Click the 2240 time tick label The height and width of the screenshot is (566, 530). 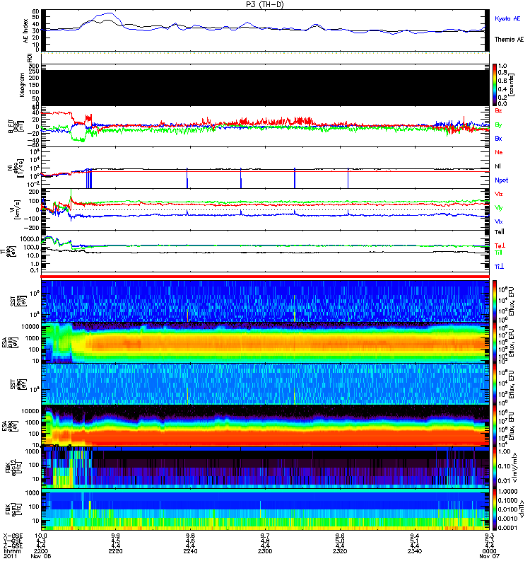(x=190, y=551)
